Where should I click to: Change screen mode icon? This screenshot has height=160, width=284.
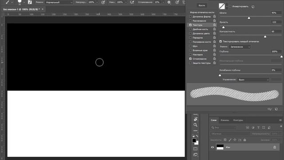click(195, 155)
